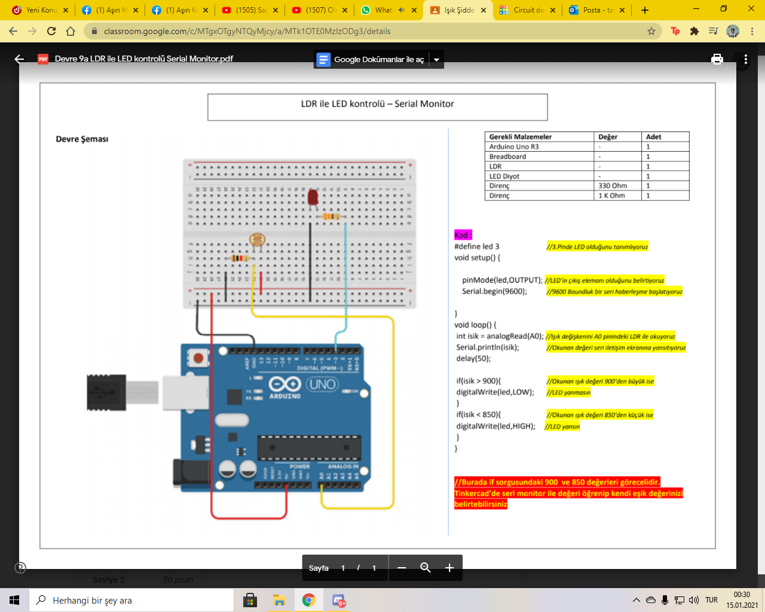Open the Extensions puzzle icon

[x=694, y=31]
